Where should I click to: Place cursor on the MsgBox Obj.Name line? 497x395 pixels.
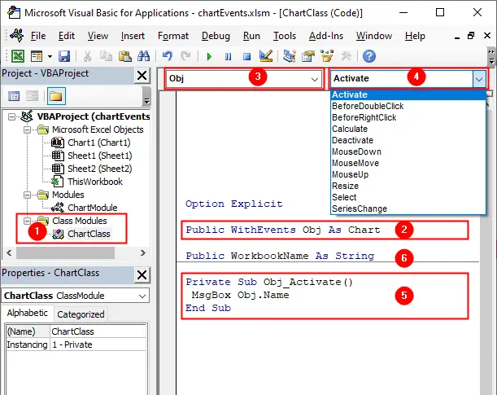coord(240,295)
